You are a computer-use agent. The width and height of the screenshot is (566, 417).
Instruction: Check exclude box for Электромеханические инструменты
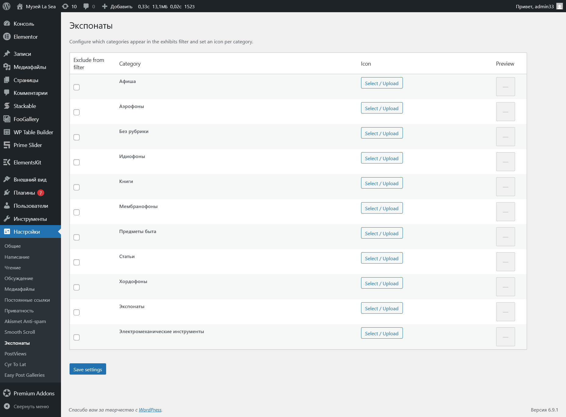[77, 337]
